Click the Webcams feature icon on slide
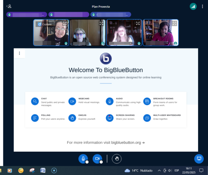This screenshot has width=208, height=175. (x=72, y=101)
